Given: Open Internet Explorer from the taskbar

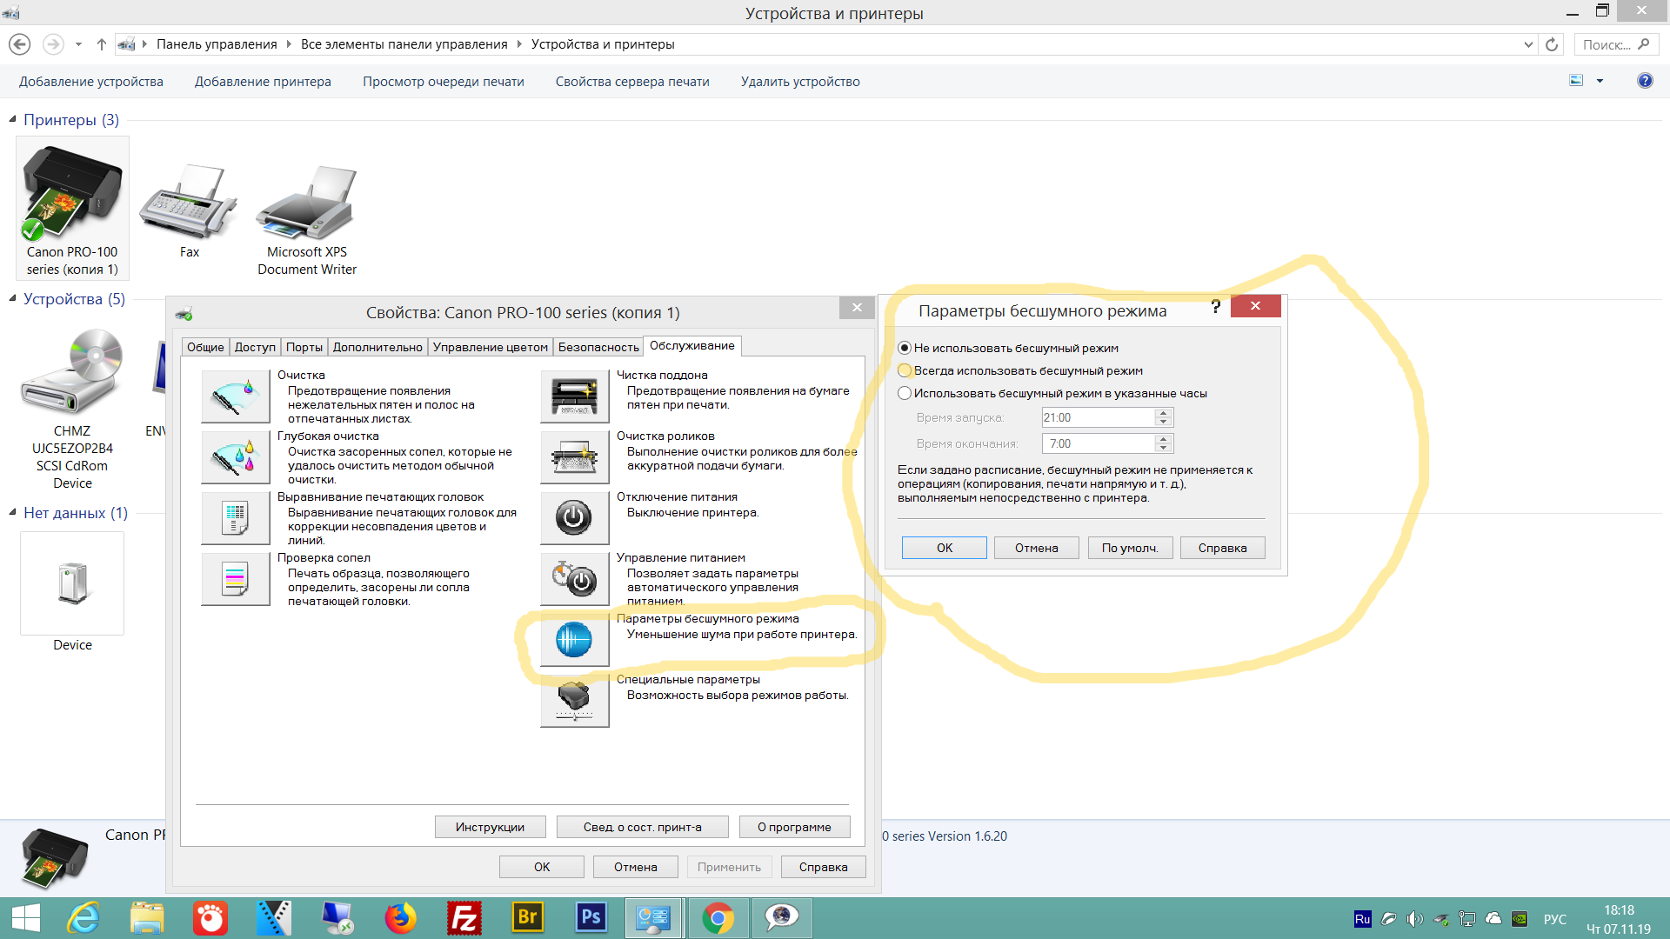Looking at the screenshot, I should (x=84, y=918).
